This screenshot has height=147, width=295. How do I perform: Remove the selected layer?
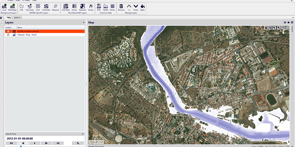point(121,7)
